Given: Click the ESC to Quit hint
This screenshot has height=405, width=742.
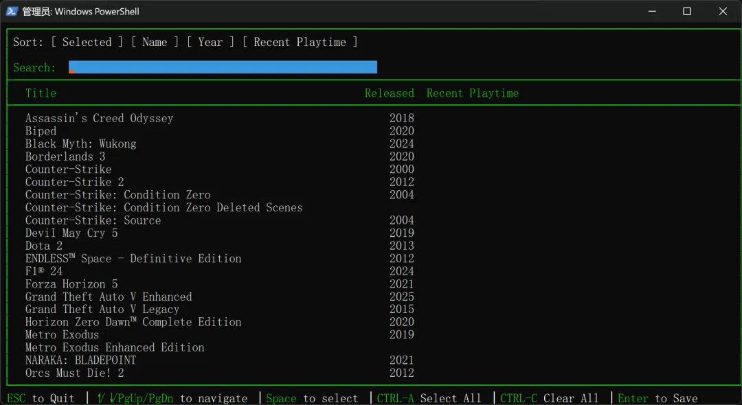Looking at the screenshot, I should [x=41, y=398].
